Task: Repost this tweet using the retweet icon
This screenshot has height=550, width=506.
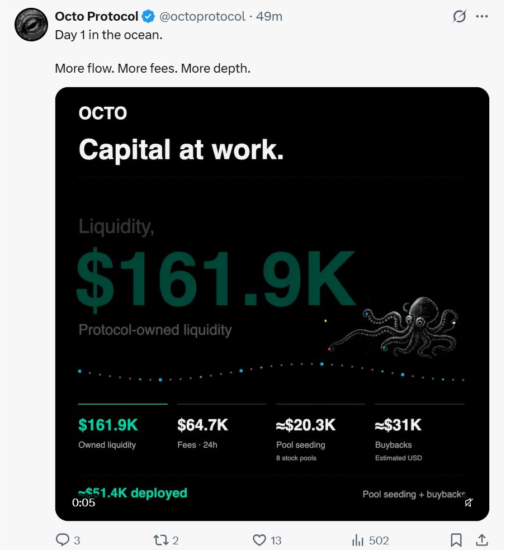Action: [x=162, y=540]
